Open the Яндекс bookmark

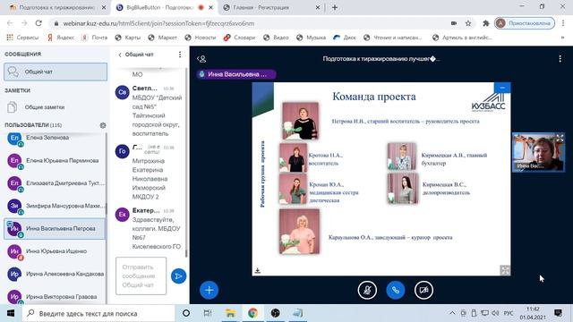tap(61, 38)
